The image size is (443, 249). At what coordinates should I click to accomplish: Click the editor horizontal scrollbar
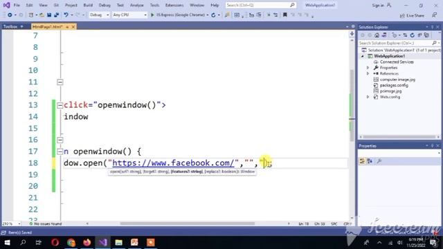(x=188, y=223)
